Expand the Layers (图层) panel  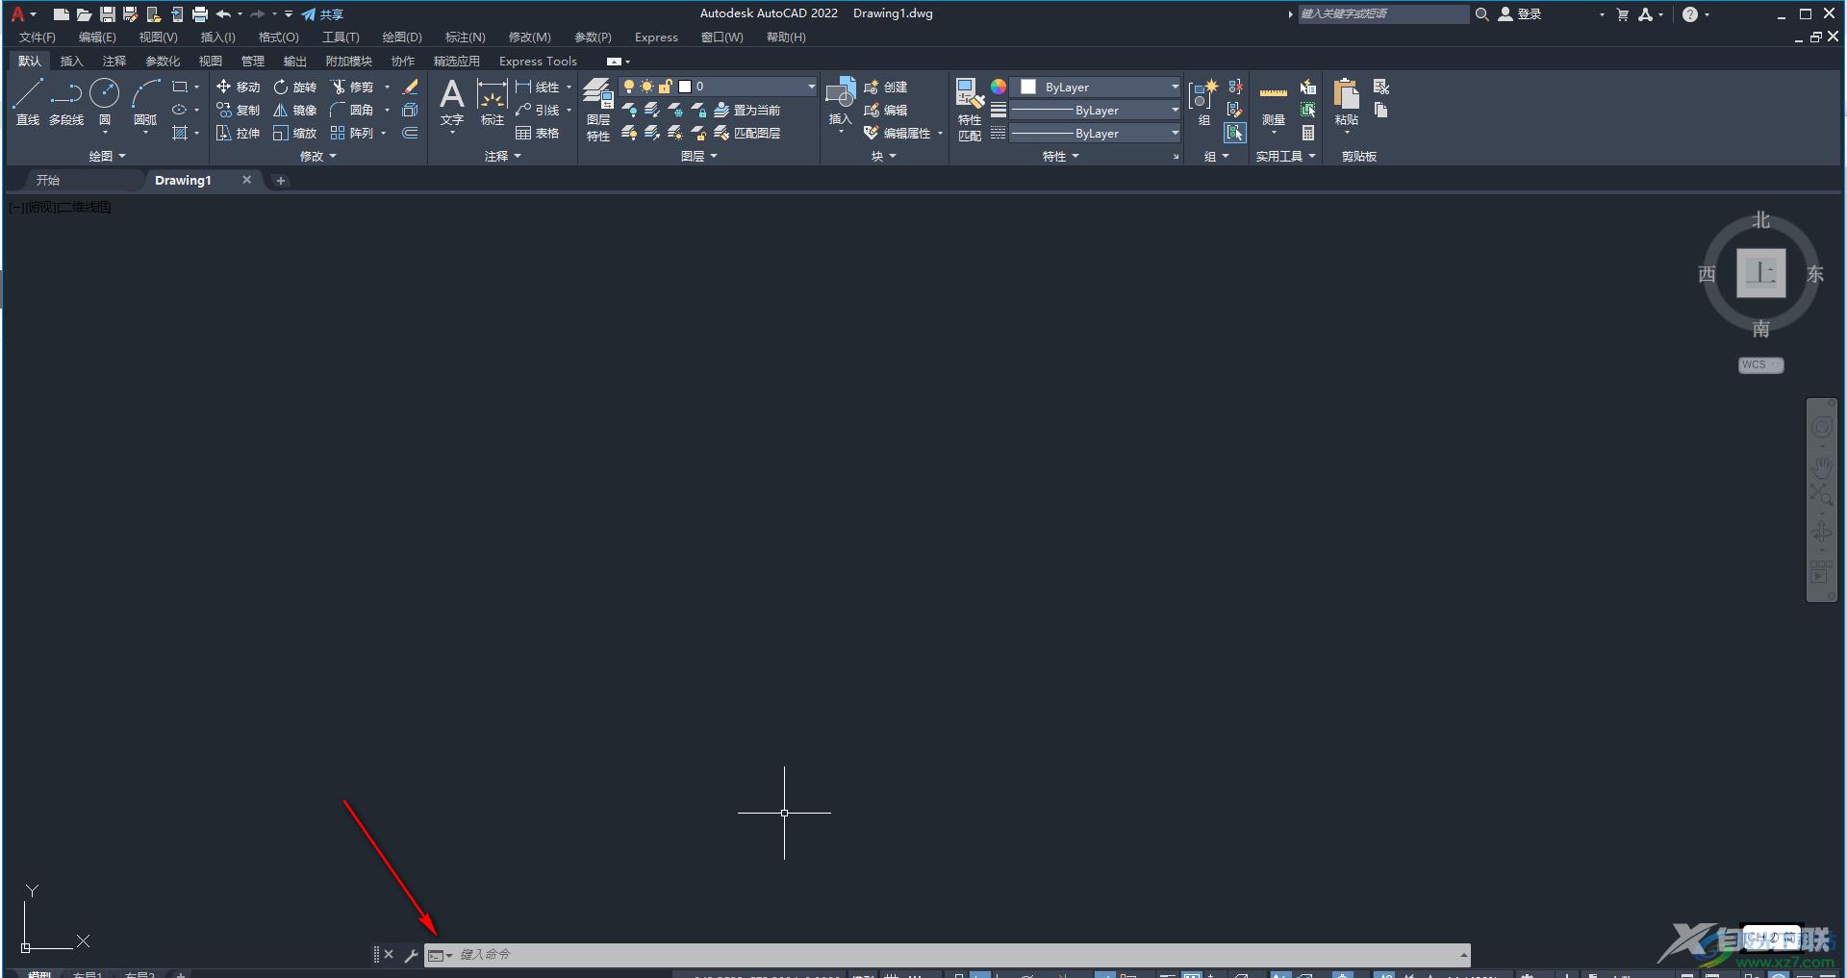(699, 156)
